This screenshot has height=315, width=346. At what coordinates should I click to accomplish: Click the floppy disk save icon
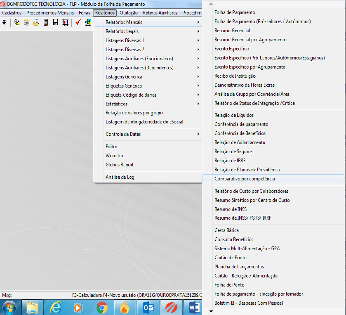point(55,22)
